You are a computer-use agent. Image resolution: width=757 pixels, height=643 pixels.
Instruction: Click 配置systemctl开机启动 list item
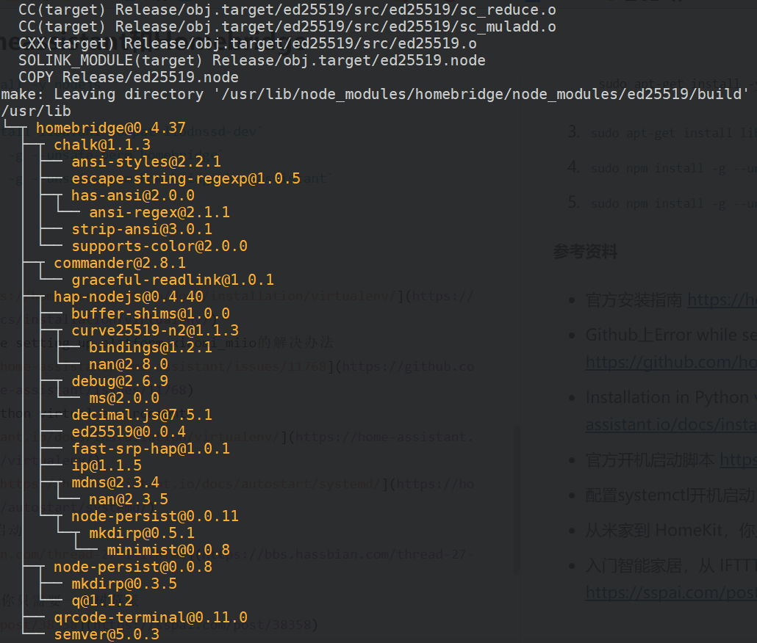pos(670,495)
